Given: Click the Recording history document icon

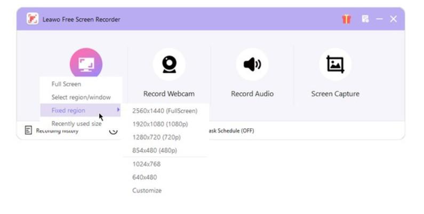Looking at the screenshot, I should pos(28,131).
